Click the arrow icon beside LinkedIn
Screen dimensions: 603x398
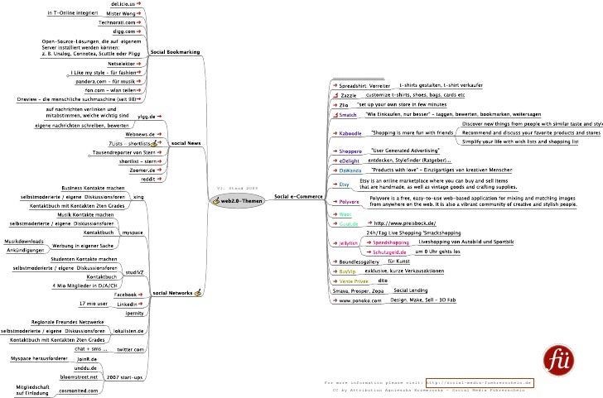[x=140, y=304]
